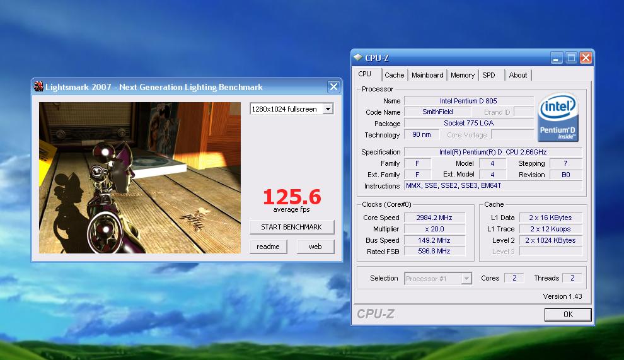
Task: Click the Intel Pentium D logo
Action: pos(558,117)
